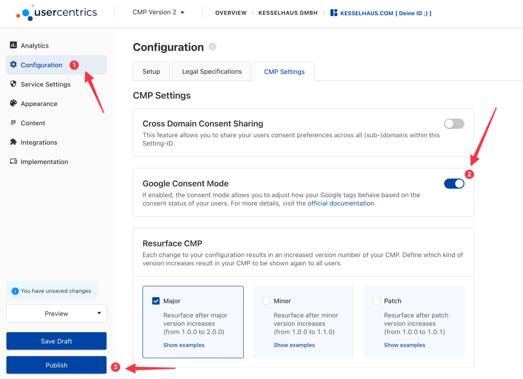The height and width of the screenshot is (379, 523).
Task: Check the Patch resurface checkbox
Action: [376, 301]
